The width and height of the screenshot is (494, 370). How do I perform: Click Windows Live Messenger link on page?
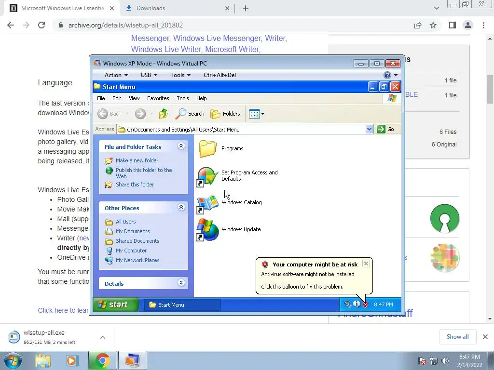[217, 39]
